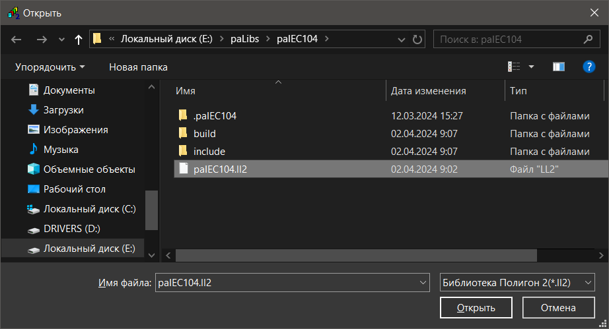Open the recent locations dropdown arrow
Viewport: 609px width, 329px height.
point(62,40)
